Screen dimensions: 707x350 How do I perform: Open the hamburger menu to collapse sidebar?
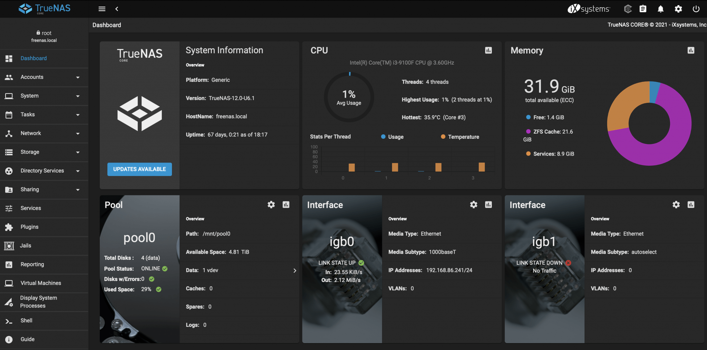102,9
